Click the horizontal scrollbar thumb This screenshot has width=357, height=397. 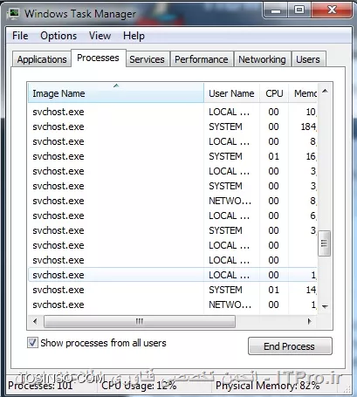click(140, 321)
